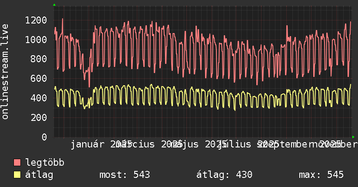Click the 400 y-axis label
The image size is (358, 187).
pyautogui.click(x=39, y=98)
